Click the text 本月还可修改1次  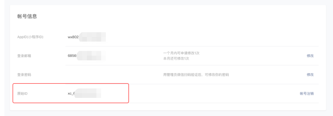[x=176, y=59]
